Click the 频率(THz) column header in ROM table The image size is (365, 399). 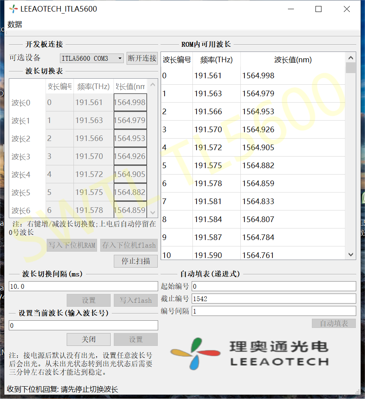216,60
